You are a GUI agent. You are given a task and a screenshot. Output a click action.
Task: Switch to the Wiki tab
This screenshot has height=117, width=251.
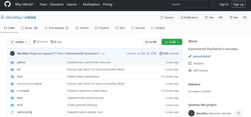[120, 28]
